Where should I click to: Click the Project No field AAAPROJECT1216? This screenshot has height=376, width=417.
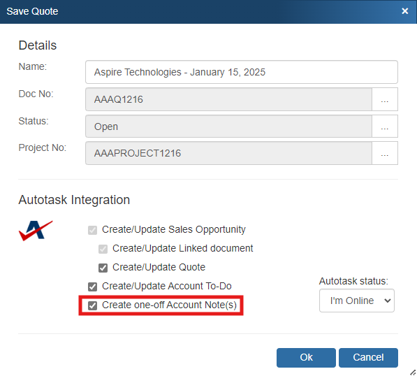(x=228, y=153)
